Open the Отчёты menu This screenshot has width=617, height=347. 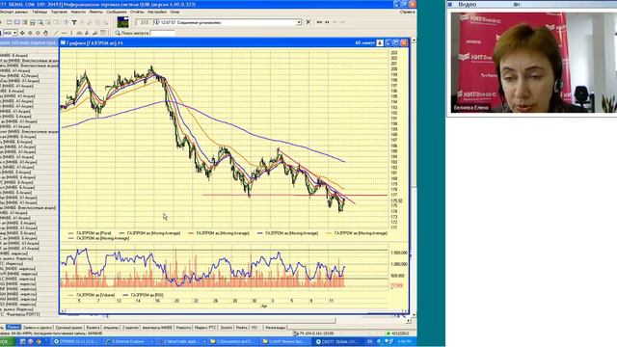point(137,12)
